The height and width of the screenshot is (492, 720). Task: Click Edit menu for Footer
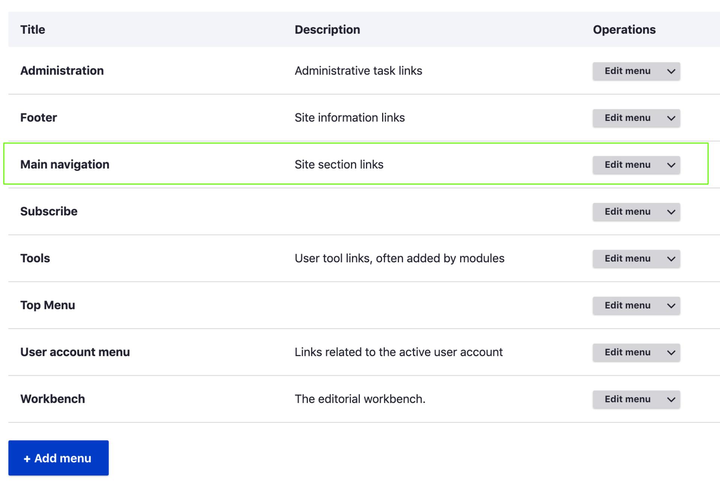[x=627, y=118]
